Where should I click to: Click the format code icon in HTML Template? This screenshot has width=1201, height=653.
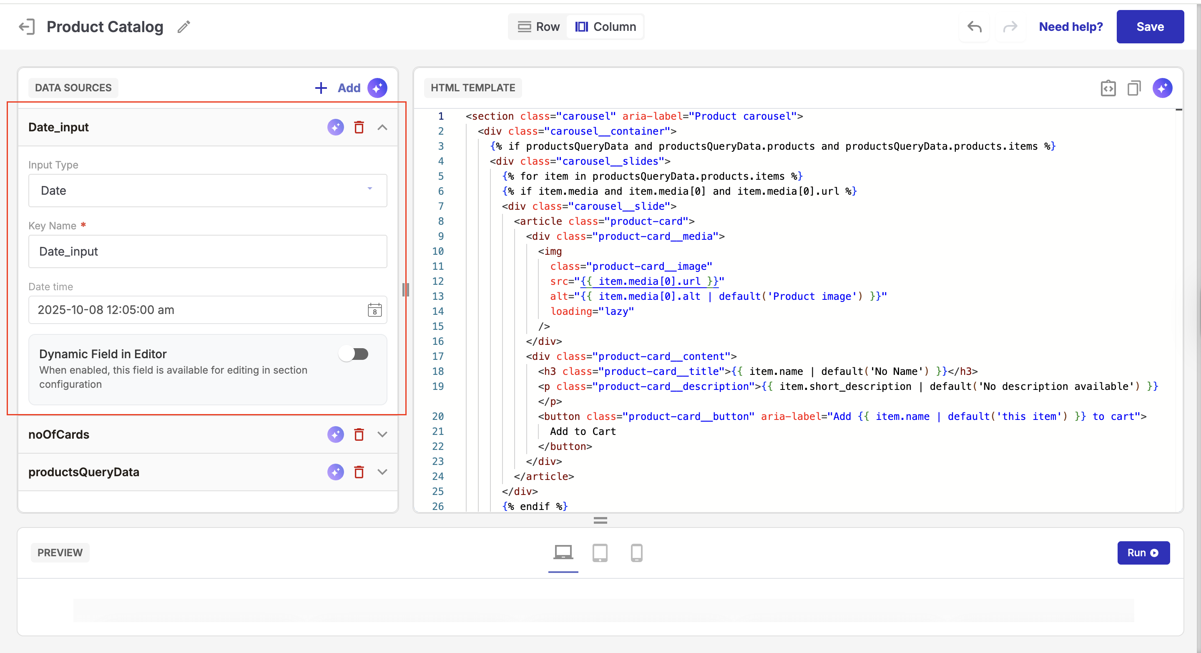pyautogui.click(x=1108, y=88)
